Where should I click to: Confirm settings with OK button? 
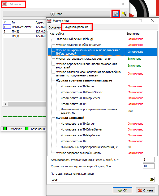point(122,190)
